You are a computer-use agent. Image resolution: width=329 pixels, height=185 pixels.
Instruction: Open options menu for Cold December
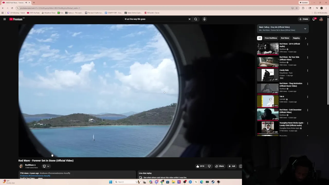click(x=307, y=110)
